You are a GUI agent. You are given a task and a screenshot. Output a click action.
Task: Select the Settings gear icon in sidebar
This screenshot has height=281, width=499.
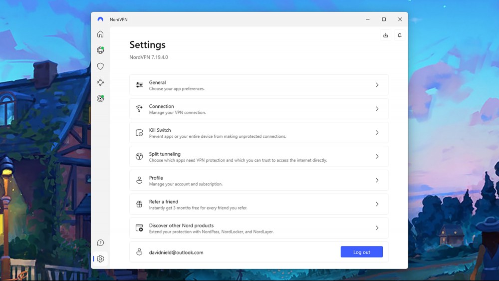pyautogui.click(x=100, y=259)
